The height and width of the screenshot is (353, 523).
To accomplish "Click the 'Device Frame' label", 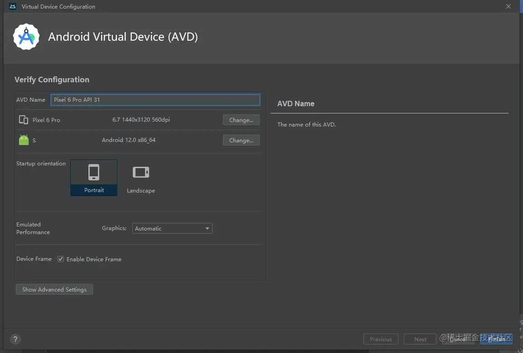I will tap(34, 259).
